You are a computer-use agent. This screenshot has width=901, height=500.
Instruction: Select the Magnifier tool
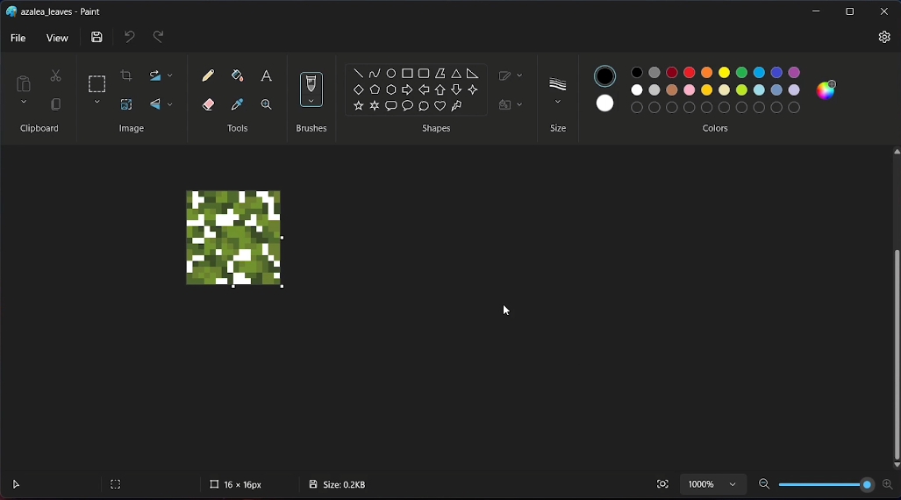267,104
